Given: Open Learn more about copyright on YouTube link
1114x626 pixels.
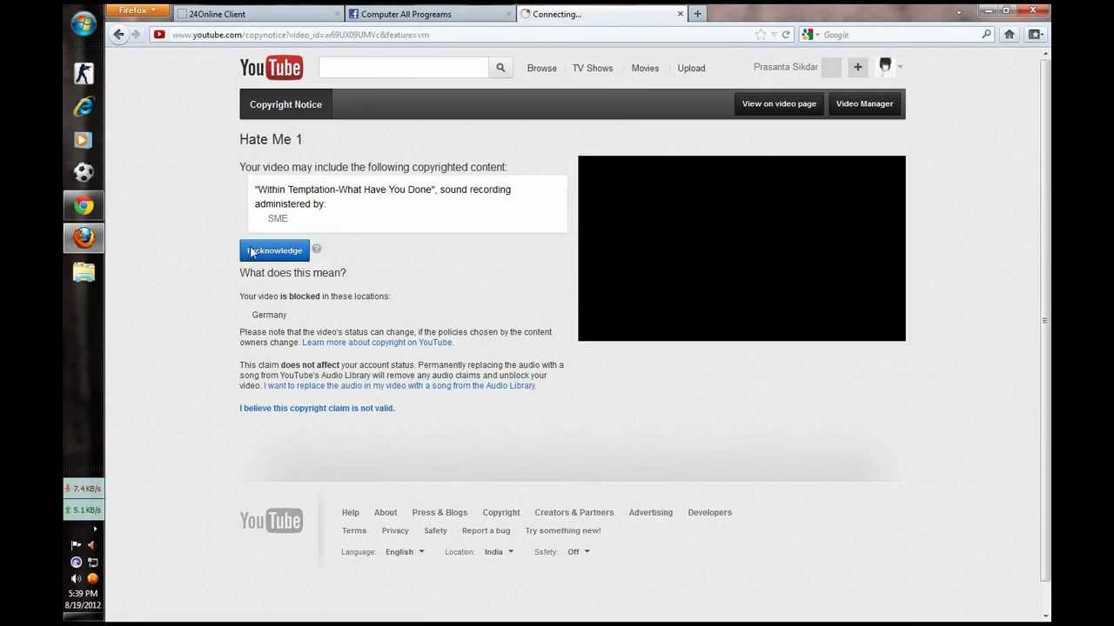Looking at the screenshot, I should point(378,343).
